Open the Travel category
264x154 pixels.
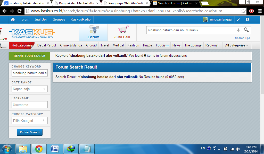105,45
